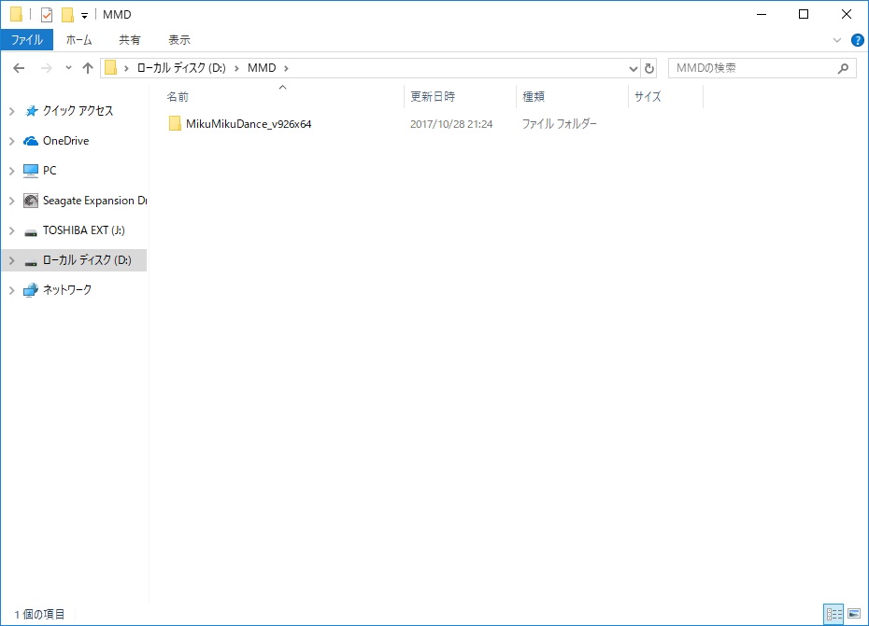This screenshot has width=869, height=626.
Task: Click the folder system icon in title bar
Action: [x=16, y=14]
